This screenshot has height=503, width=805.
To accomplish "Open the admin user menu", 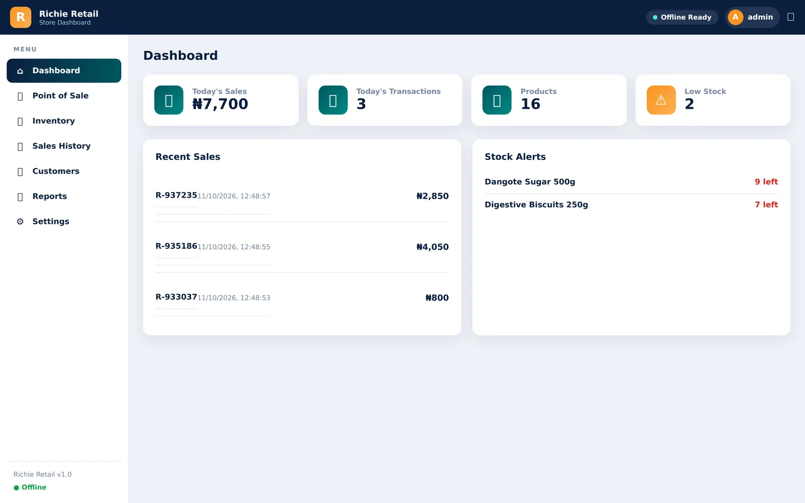I will coord(752,17).
